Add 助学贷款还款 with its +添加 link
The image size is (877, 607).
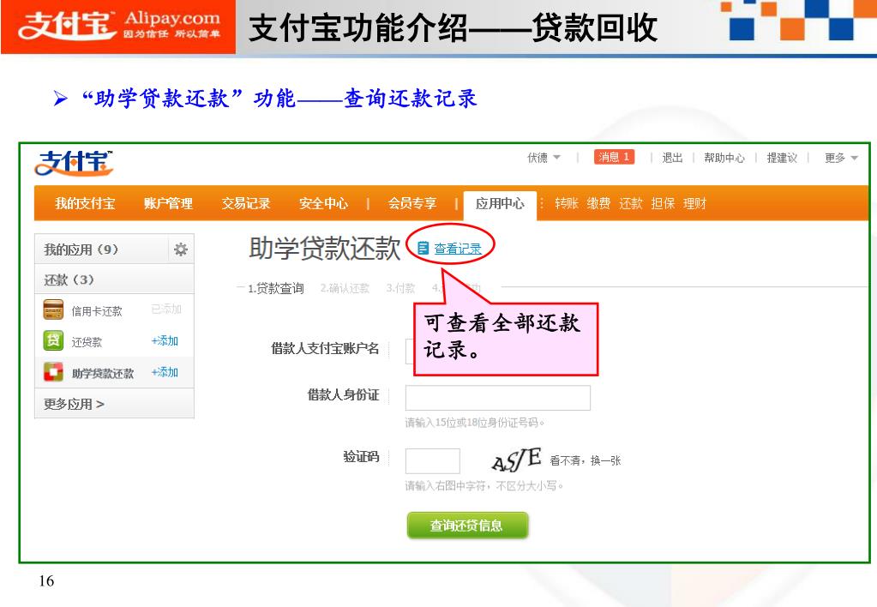165,372
